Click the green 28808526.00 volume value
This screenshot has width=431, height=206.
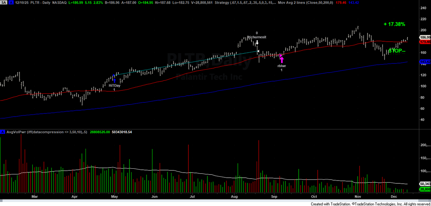tap(100, 132)
